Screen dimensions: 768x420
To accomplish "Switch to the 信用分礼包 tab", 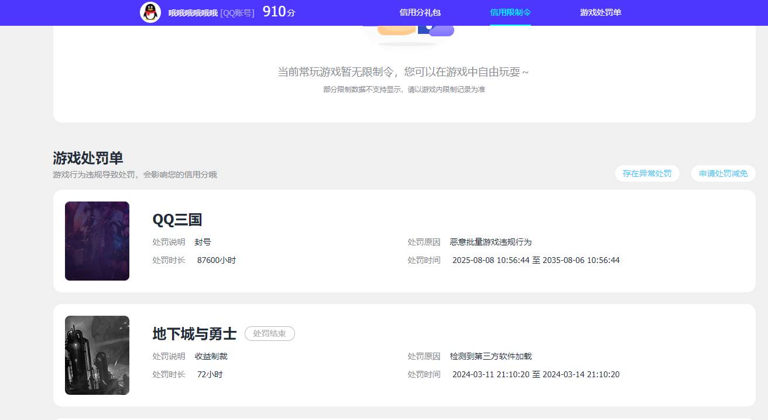I will click(419, 12).
